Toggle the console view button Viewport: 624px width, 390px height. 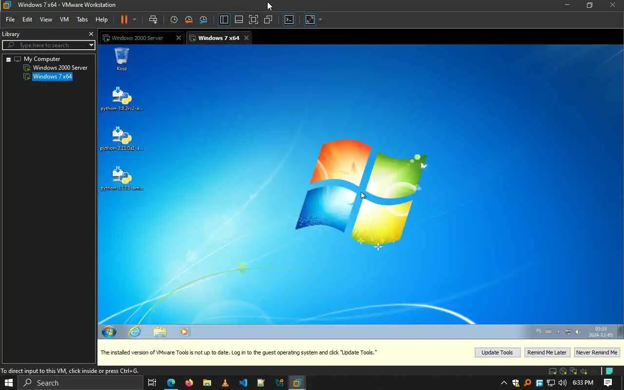click(x=289, y=19)
